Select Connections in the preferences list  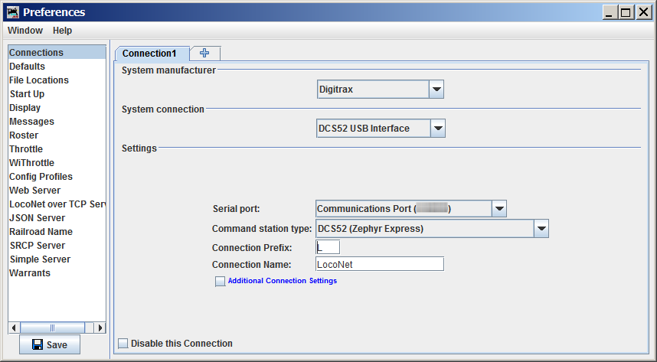57,52
